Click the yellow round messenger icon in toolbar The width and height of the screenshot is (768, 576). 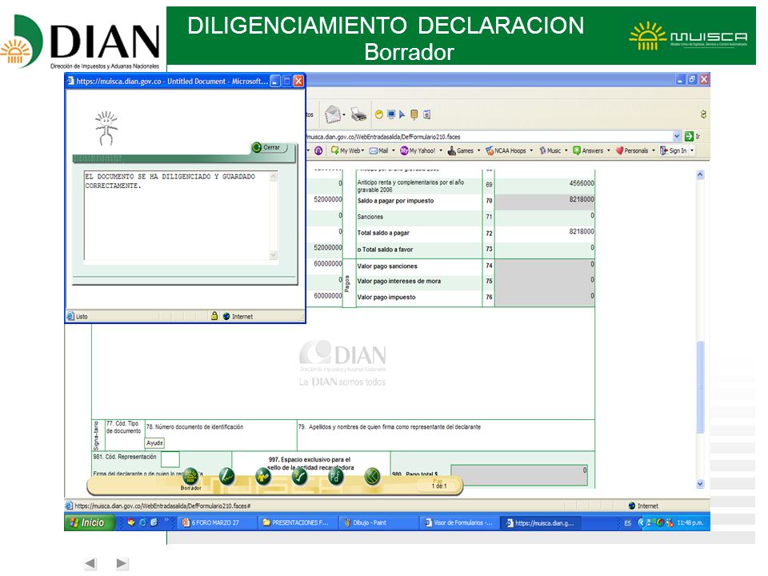[378, 114]
